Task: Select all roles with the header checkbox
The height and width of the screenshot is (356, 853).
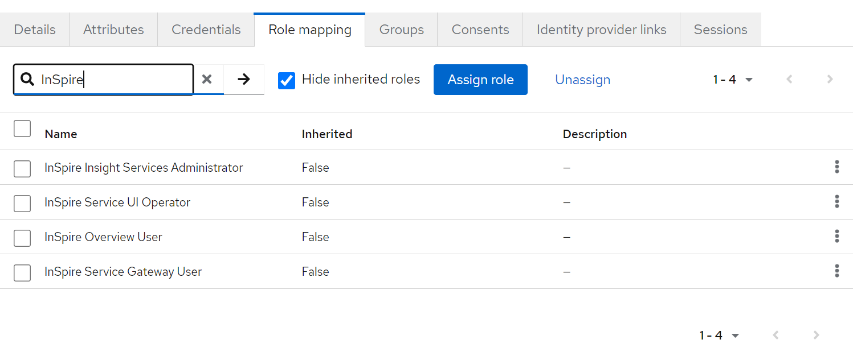Action: point(22,129)
